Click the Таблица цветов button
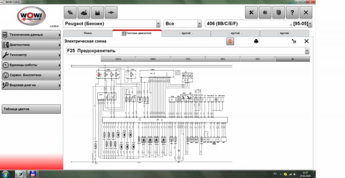Viewport: 345px width, 178px height. tap(31, 109)
